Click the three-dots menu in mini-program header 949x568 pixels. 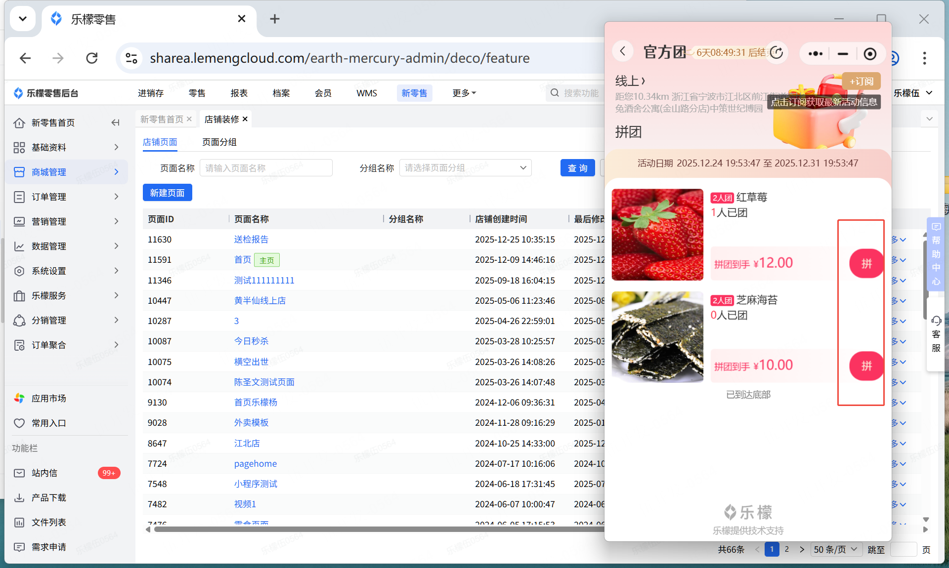[x=815, y=53]
